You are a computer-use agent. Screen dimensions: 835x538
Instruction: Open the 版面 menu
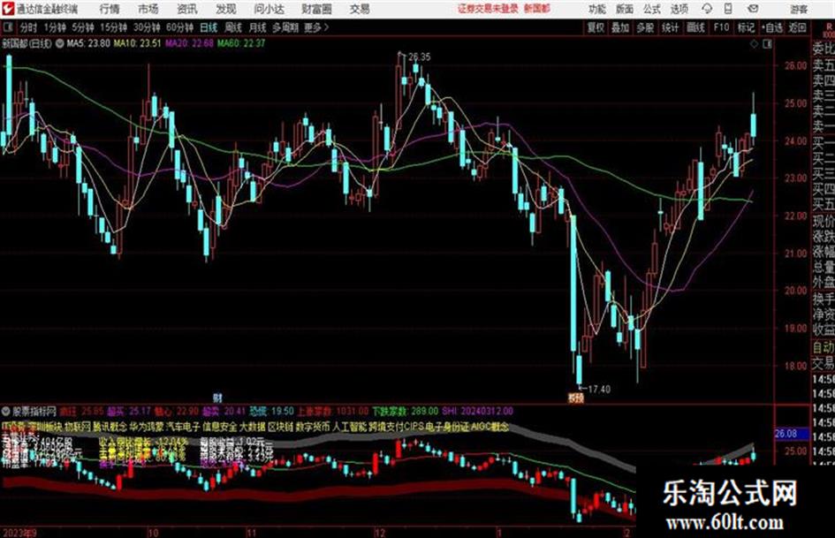(624, 9)
